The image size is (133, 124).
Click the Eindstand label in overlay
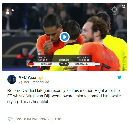pyautogui.click(x=64, y=60)
